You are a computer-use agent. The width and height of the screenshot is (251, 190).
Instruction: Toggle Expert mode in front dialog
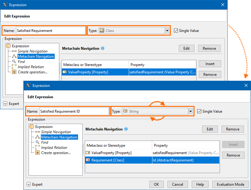tap(29, 184)
